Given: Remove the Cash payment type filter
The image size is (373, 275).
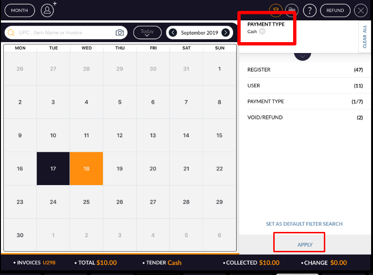Looking at the screenshot, I should [262, 32].
